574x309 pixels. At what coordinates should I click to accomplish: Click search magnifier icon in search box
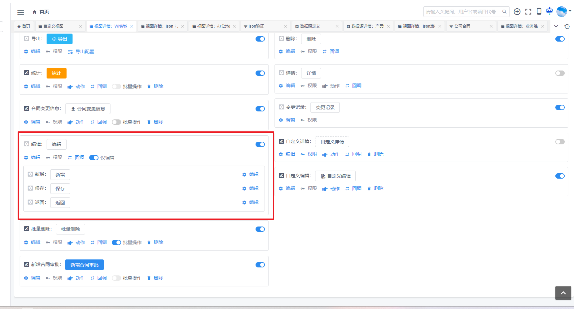(504, 12)
